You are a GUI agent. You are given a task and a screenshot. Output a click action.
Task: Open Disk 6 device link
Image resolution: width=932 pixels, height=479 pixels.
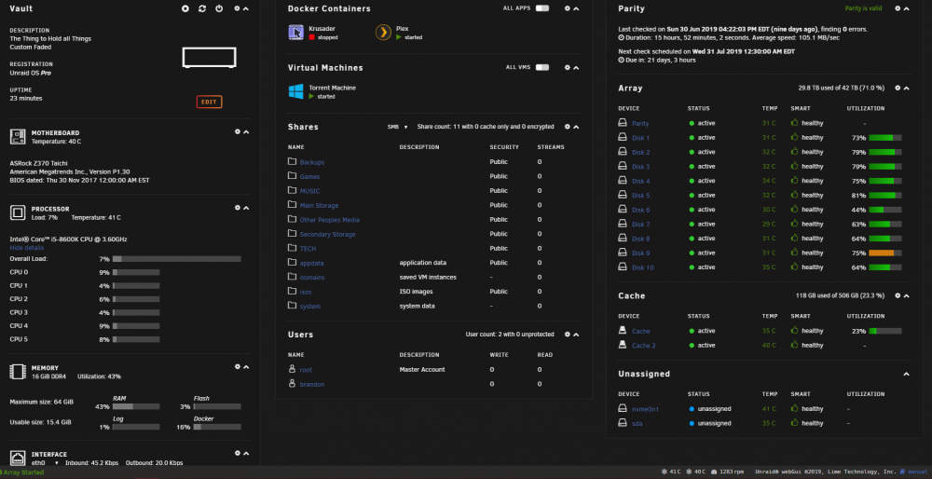point(641,210)
